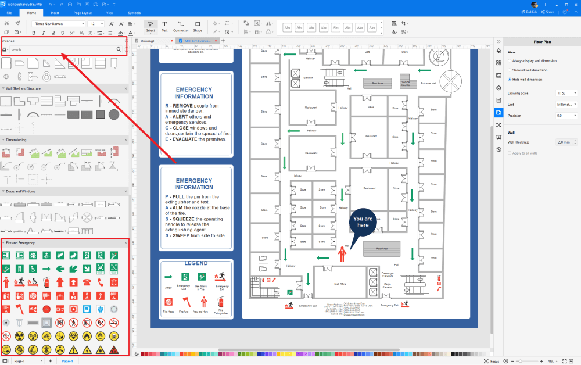Select the Text tool
Image resolution: width=581 pixels, height=365 pixels.
click(164, 26)
